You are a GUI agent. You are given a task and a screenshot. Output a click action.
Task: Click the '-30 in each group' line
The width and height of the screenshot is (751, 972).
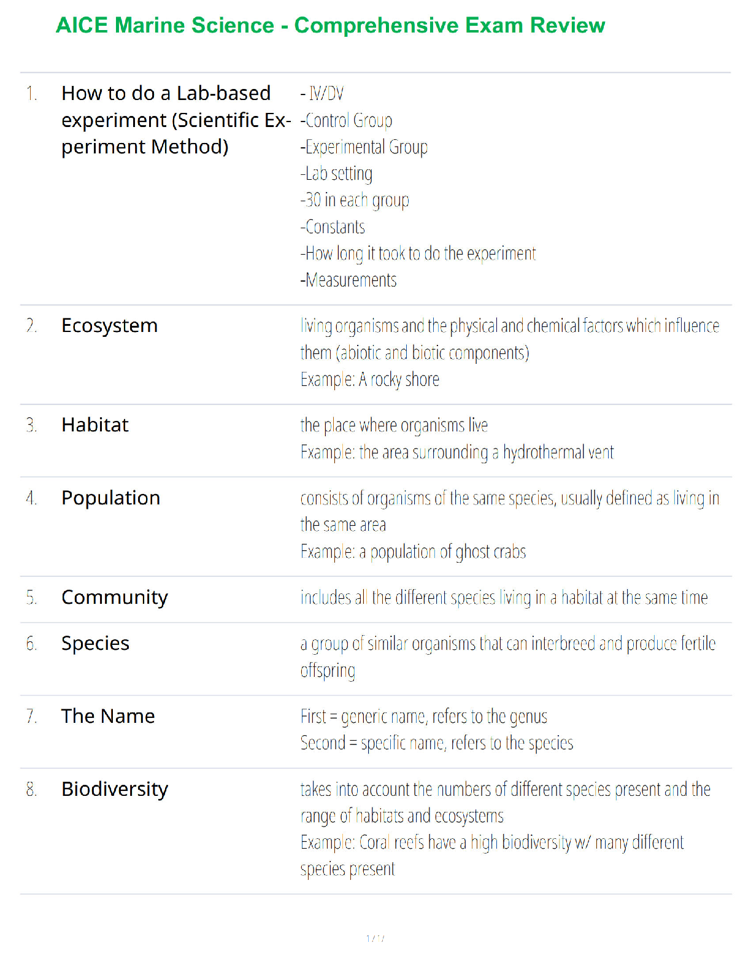(x=355, y=200)
